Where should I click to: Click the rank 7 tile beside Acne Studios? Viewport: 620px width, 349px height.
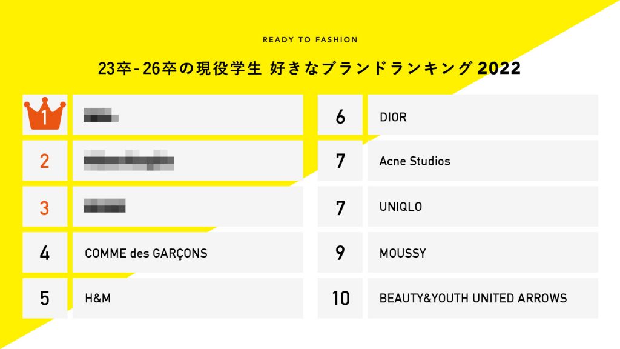point(340,161)
